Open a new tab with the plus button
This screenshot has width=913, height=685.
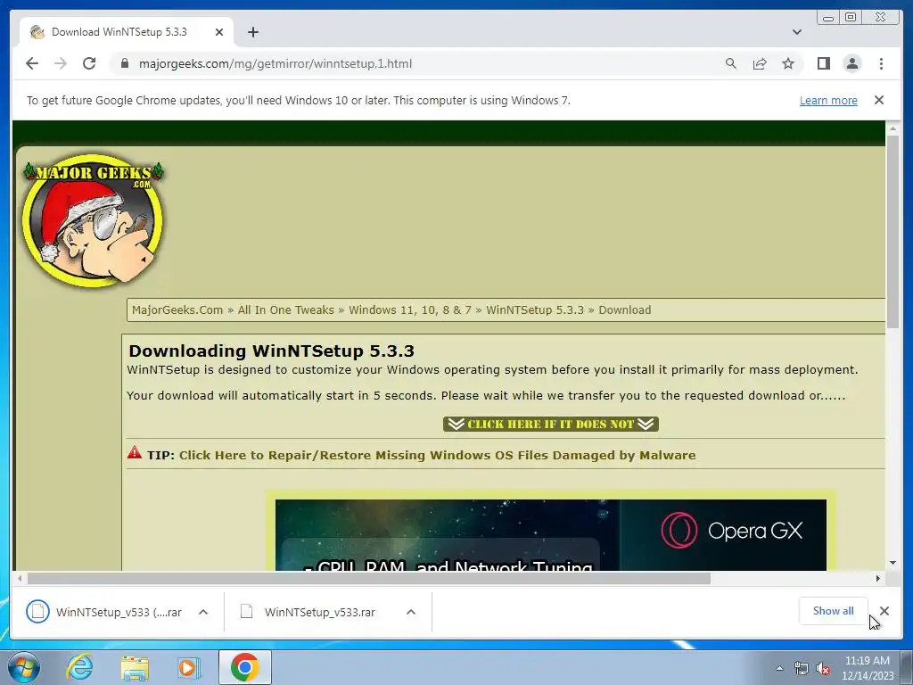(252, 32)
